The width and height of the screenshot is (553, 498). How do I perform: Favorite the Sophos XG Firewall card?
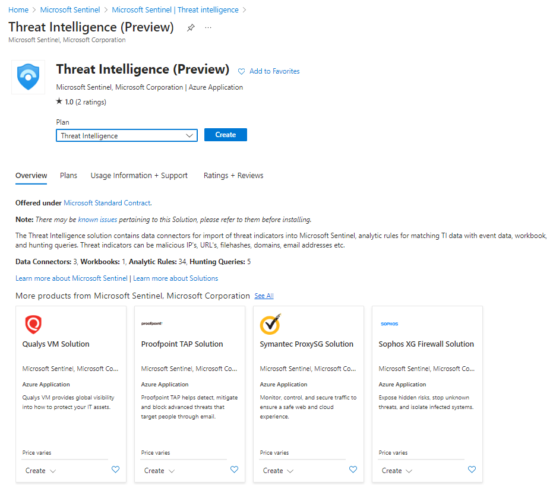[x=472, y=470]
